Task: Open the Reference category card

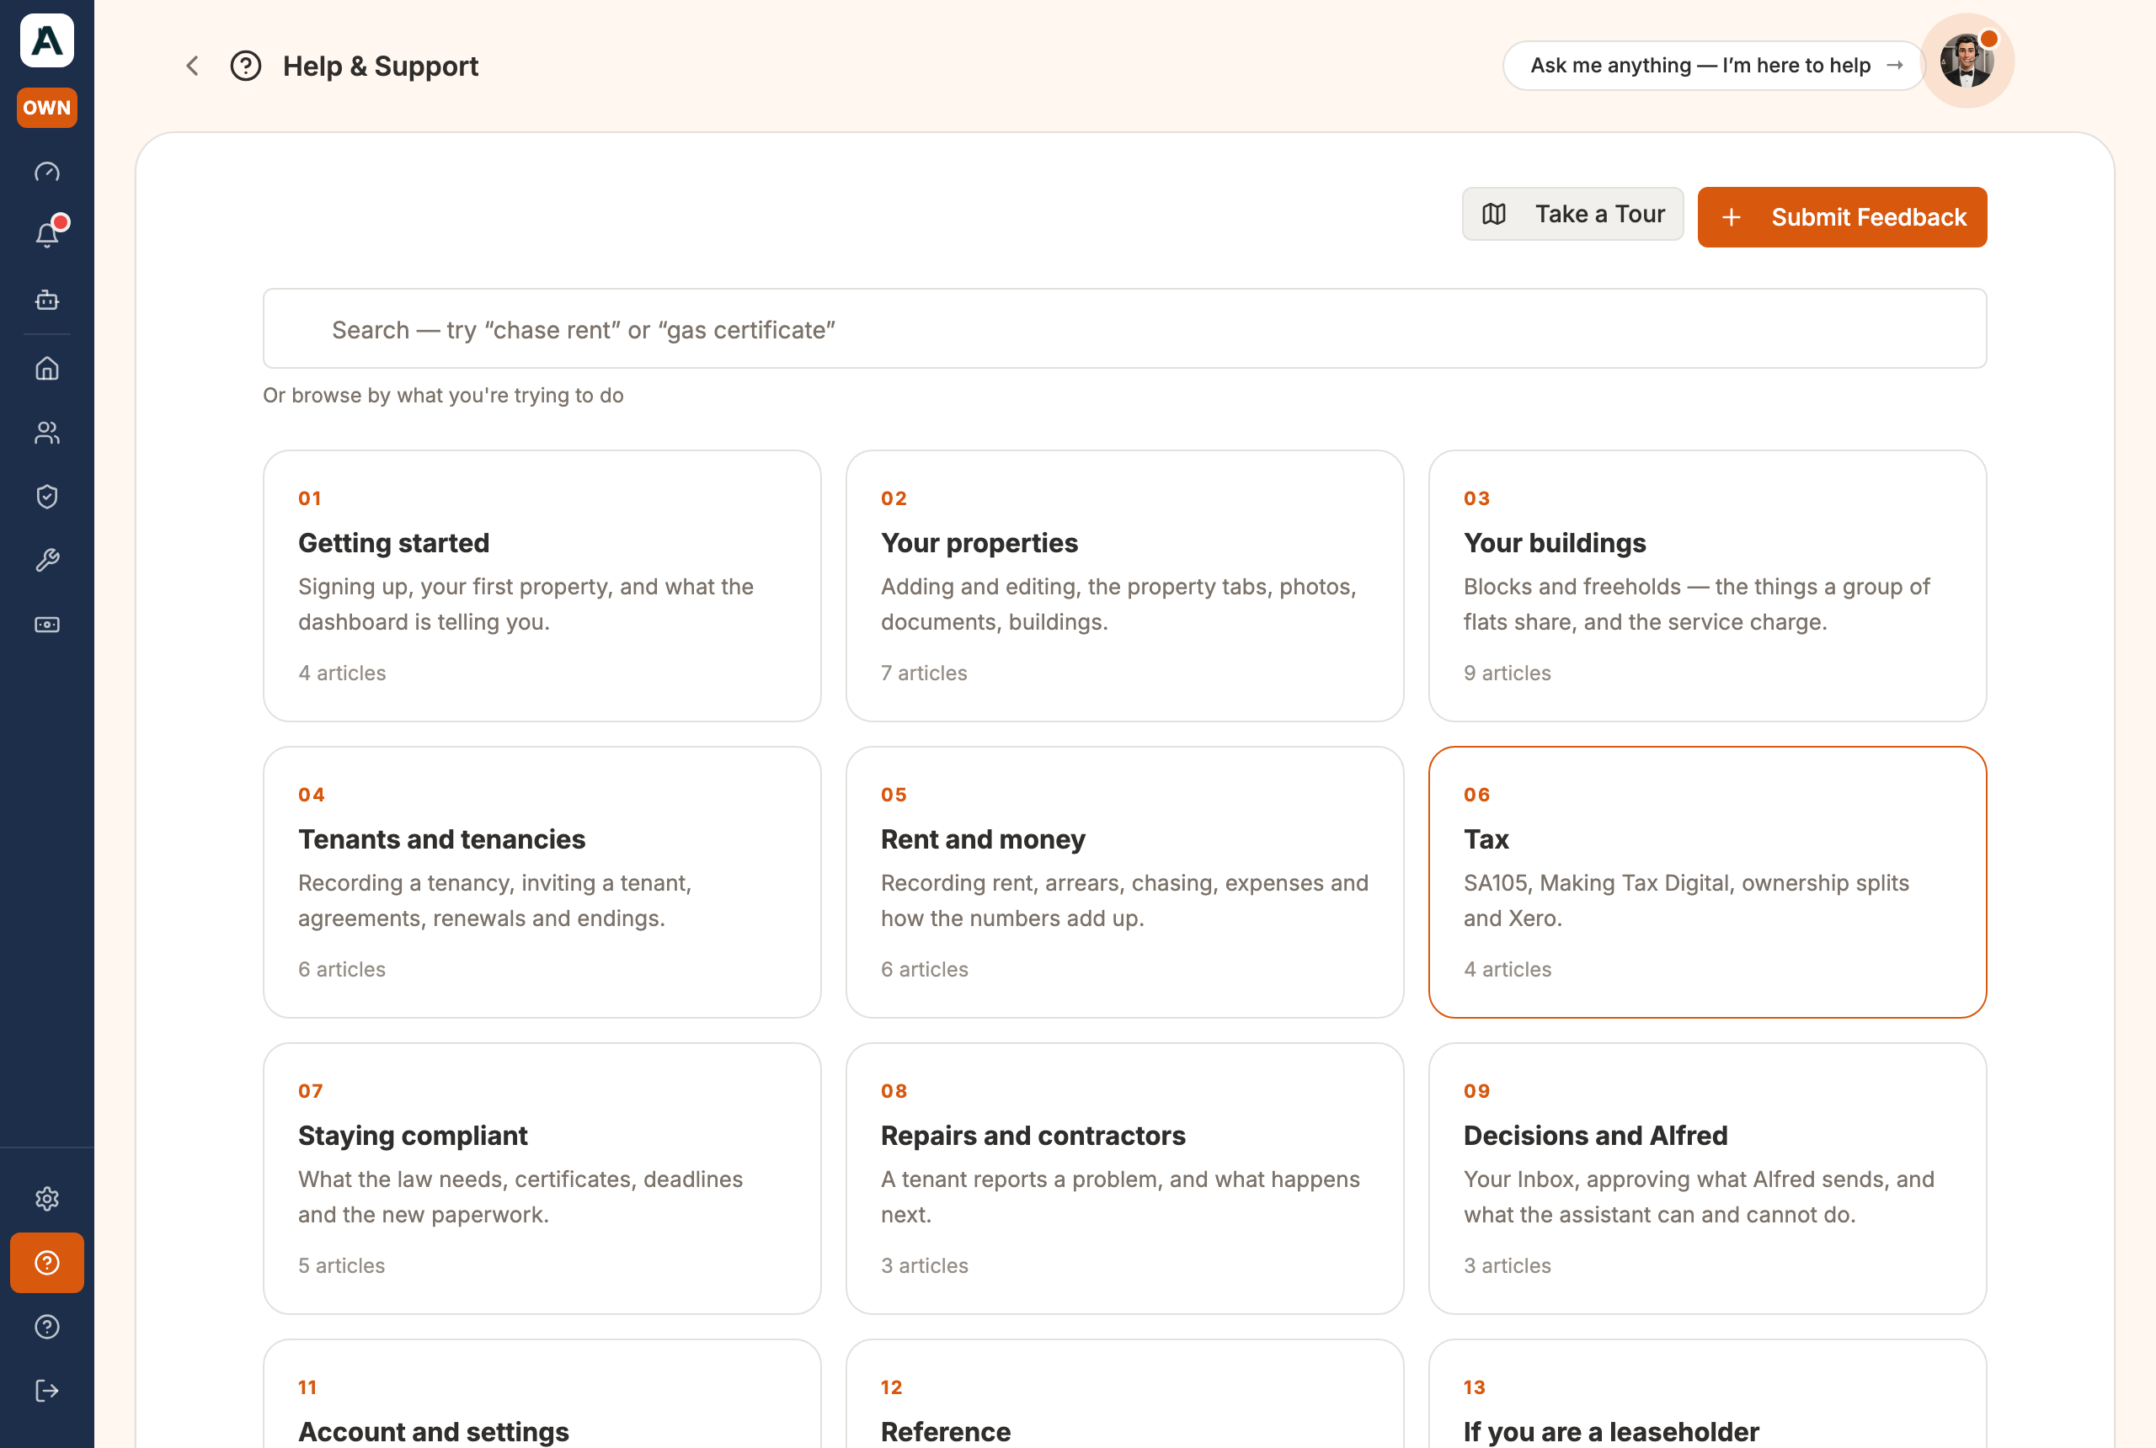Action: point(1124,1393)
